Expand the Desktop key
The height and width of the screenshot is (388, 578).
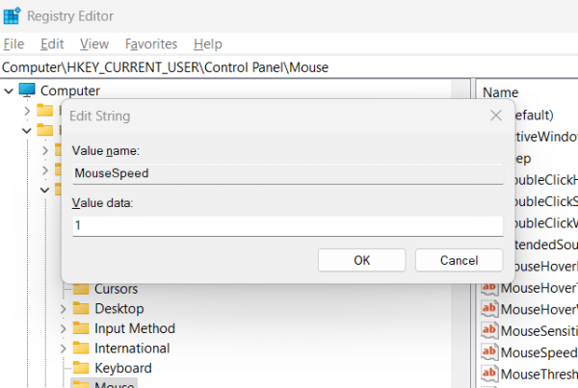pyautogui.click(x=63, y=309)
